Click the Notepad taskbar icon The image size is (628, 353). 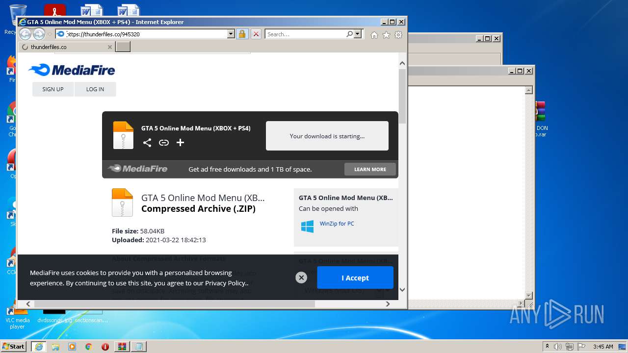pos(139,346)
